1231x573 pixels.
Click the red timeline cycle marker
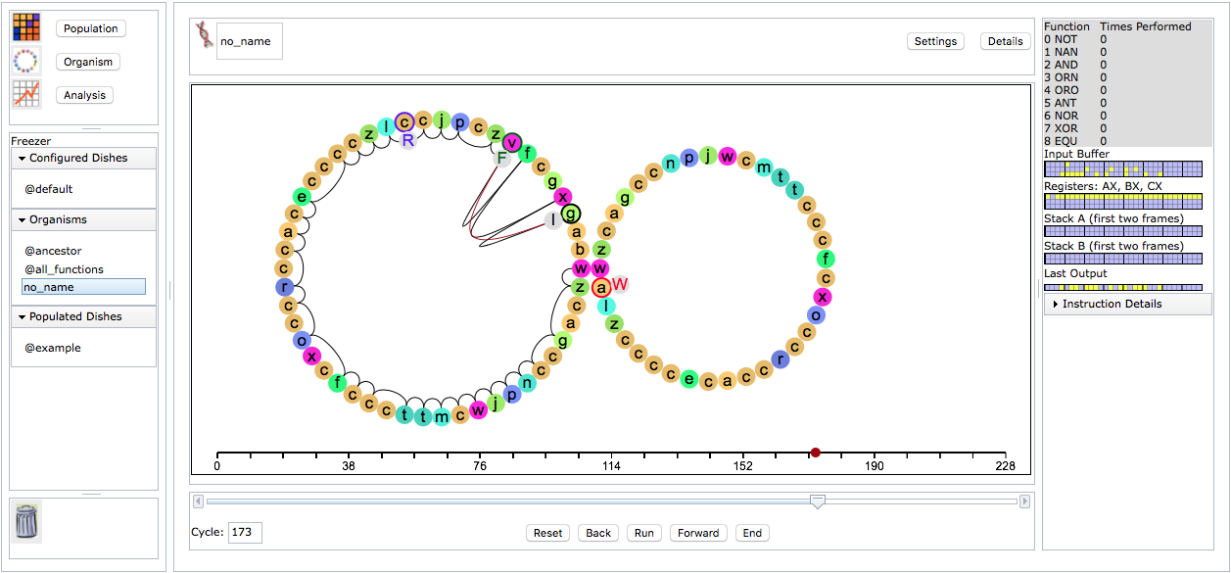pos(815,453)
